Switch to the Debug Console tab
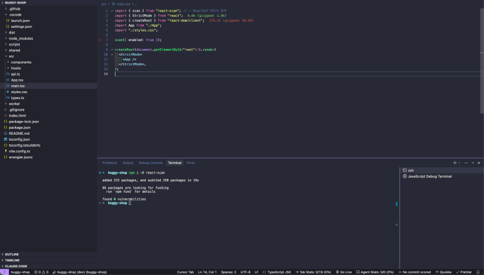This screenshot has height=275, width=484. [x=151, y=163]
